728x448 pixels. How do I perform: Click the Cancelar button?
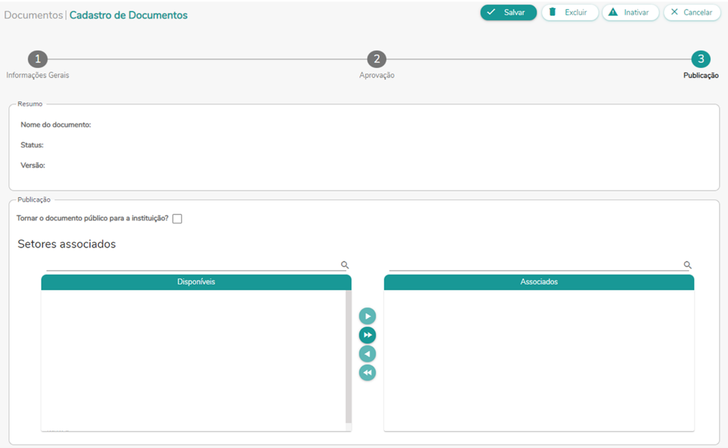pyautogui.click(x=692, y=12)
